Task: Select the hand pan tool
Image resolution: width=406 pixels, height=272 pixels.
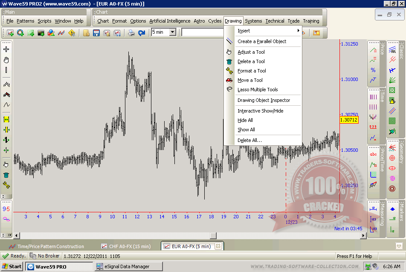Action: point(6,60)
